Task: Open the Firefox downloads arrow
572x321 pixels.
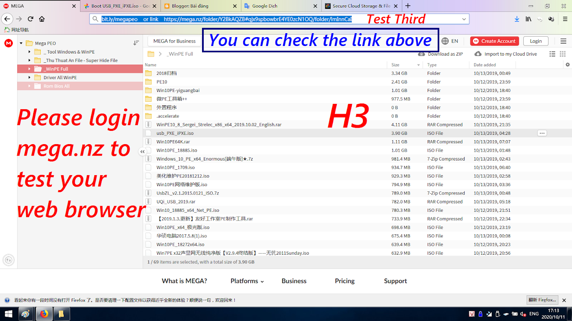Action: (x=517, y=19)
